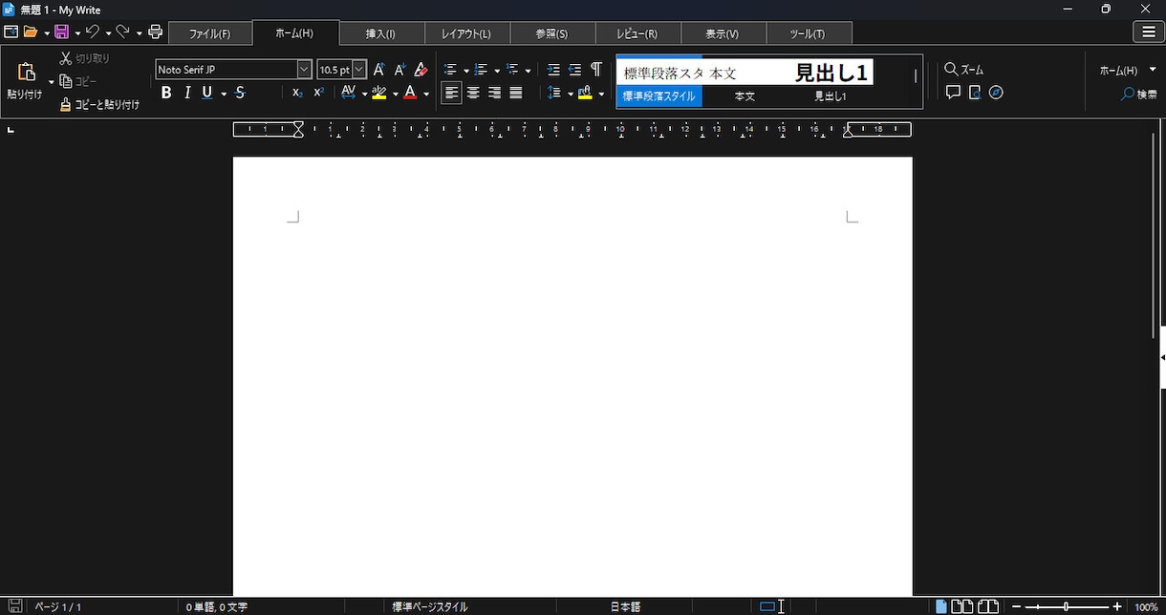
Task: Click the template new document icon
Action: click(x=11, y=32)
